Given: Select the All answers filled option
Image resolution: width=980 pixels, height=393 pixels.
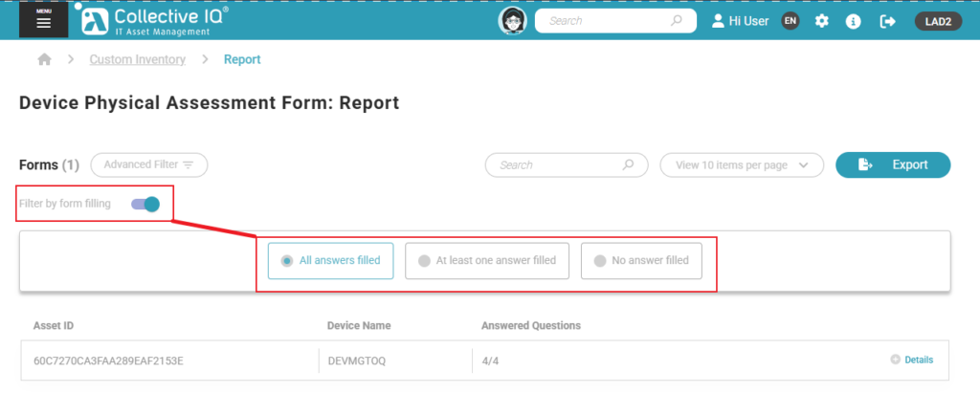Looking at the screenshot, I should (x=330, y=260).
